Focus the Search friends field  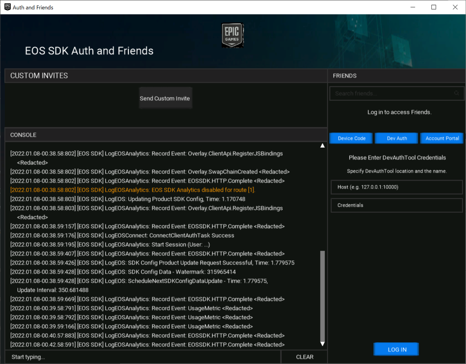pos(396,93)
